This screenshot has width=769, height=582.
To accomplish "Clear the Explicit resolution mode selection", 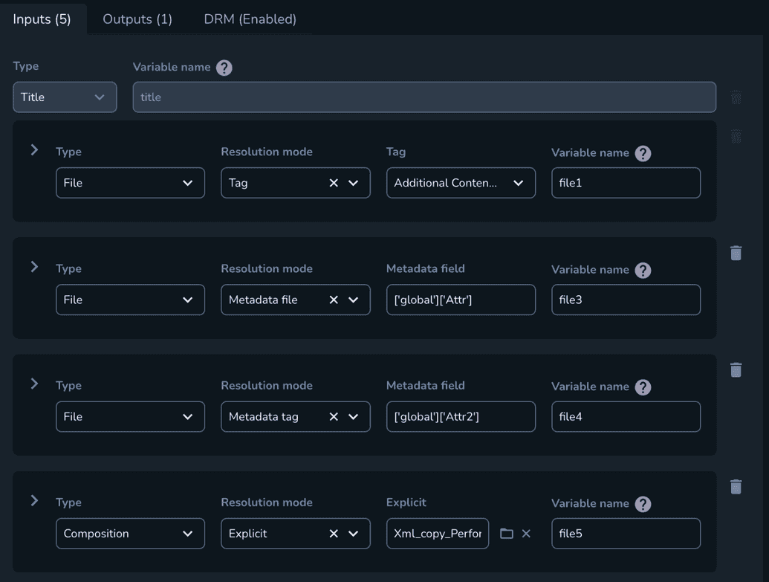I will [x=334, y=534].
